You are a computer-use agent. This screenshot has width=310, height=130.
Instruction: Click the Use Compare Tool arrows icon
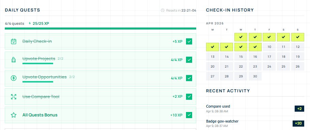tap(13, 97)
